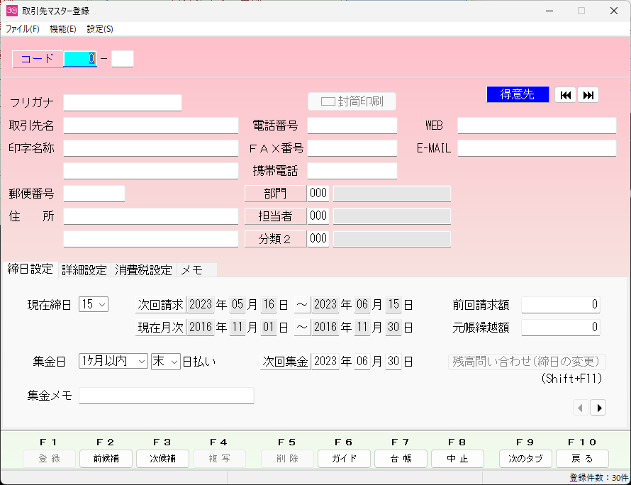Click the F3 次候補 button
Screen dimensions: 631x485
tap(162, 459)
